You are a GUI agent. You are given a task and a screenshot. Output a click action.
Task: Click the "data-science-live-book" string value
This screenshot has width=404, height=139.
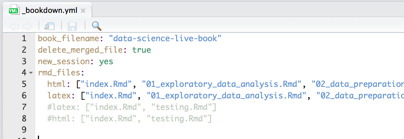pos(165,38)
